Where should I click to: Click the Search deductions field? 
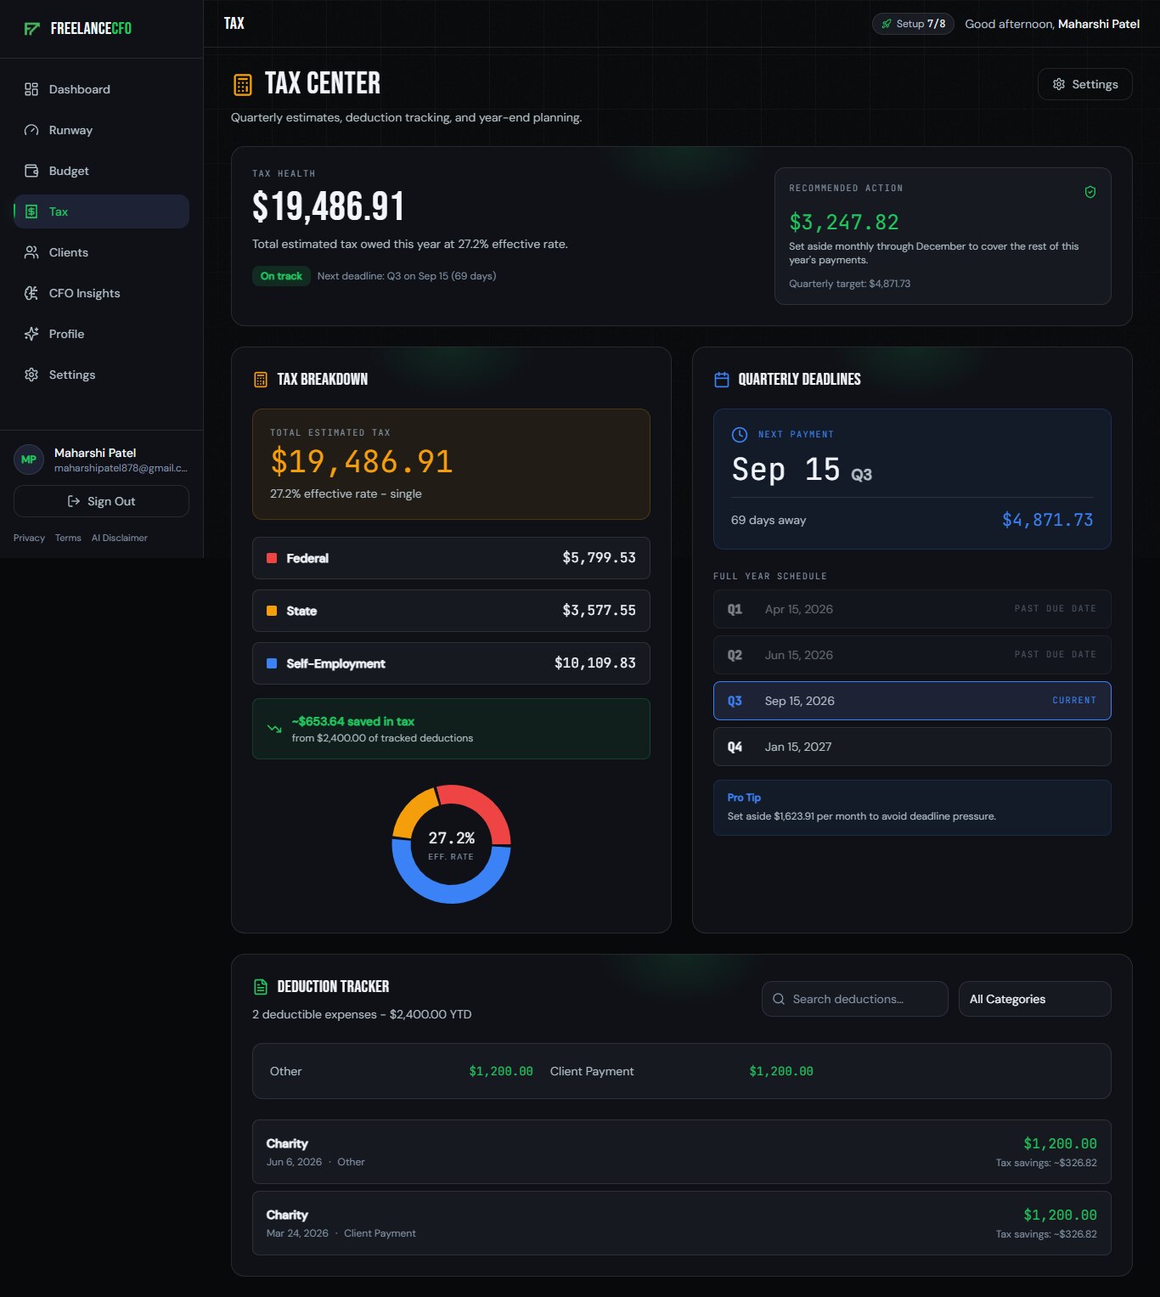[854, 999]
